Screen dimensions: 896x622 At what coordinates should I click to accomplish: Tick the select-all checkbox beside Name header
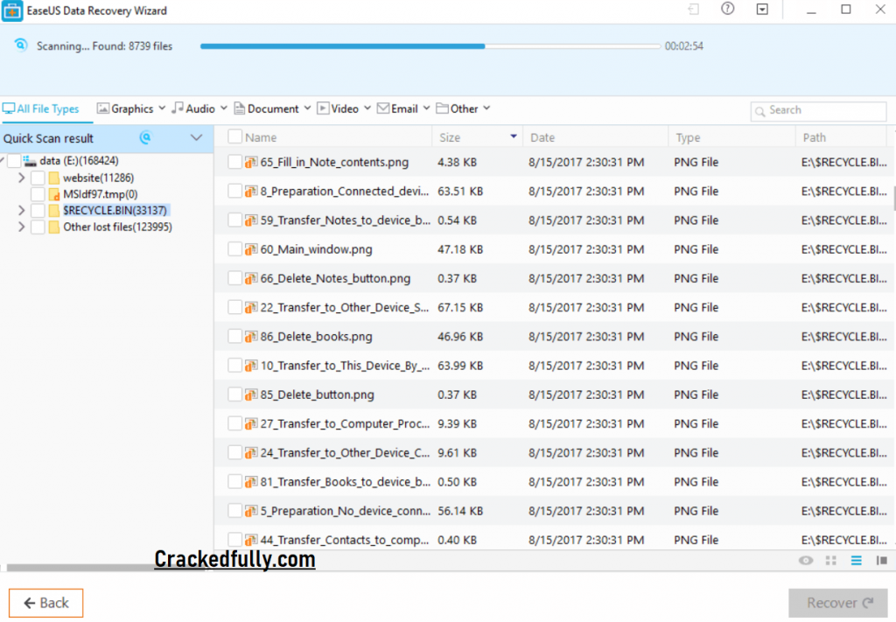point(234,136)
